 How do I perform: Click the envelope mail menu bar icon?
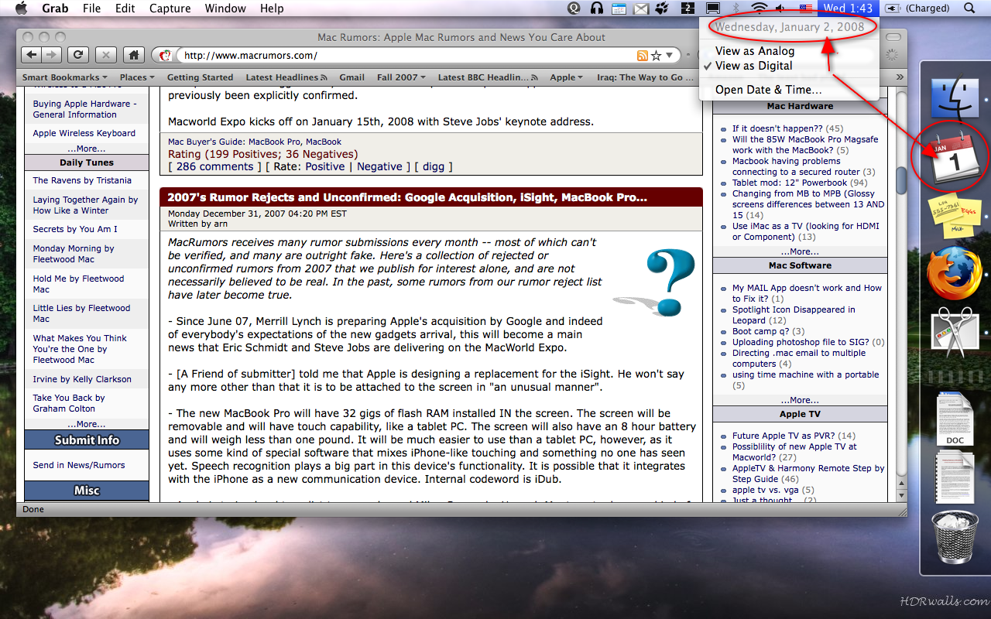tap(641, 9)
